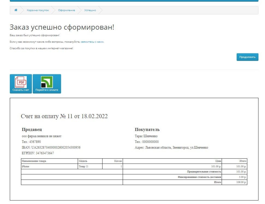Click the Наименование товара column header
265x204 pixels.
34,161
